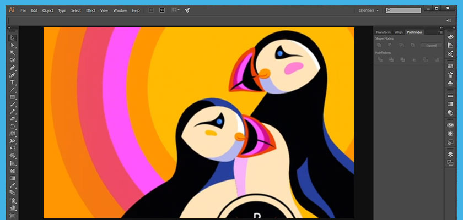Choose the Symbol Sprayer tool
This screenshot has width=463, height=220.
coord(12,201)
